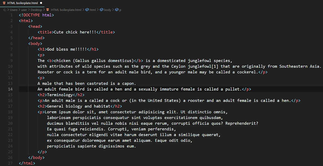Open the p symbol breadcrumb

pos(120,10)
